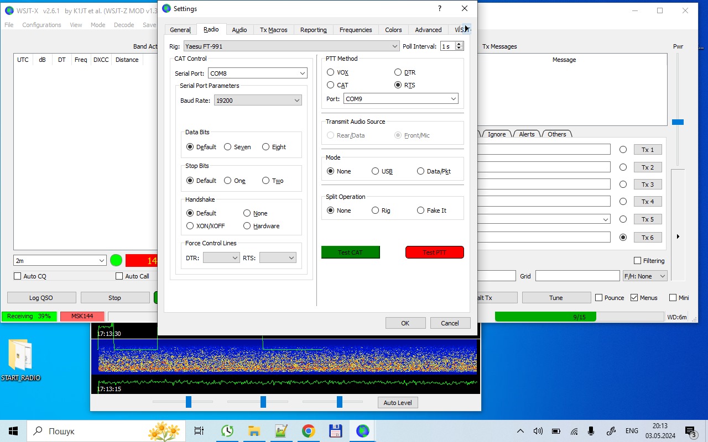The height and width of the screenshot is (442, 708).
Task: Open the Colors tab
Action: 393,30
